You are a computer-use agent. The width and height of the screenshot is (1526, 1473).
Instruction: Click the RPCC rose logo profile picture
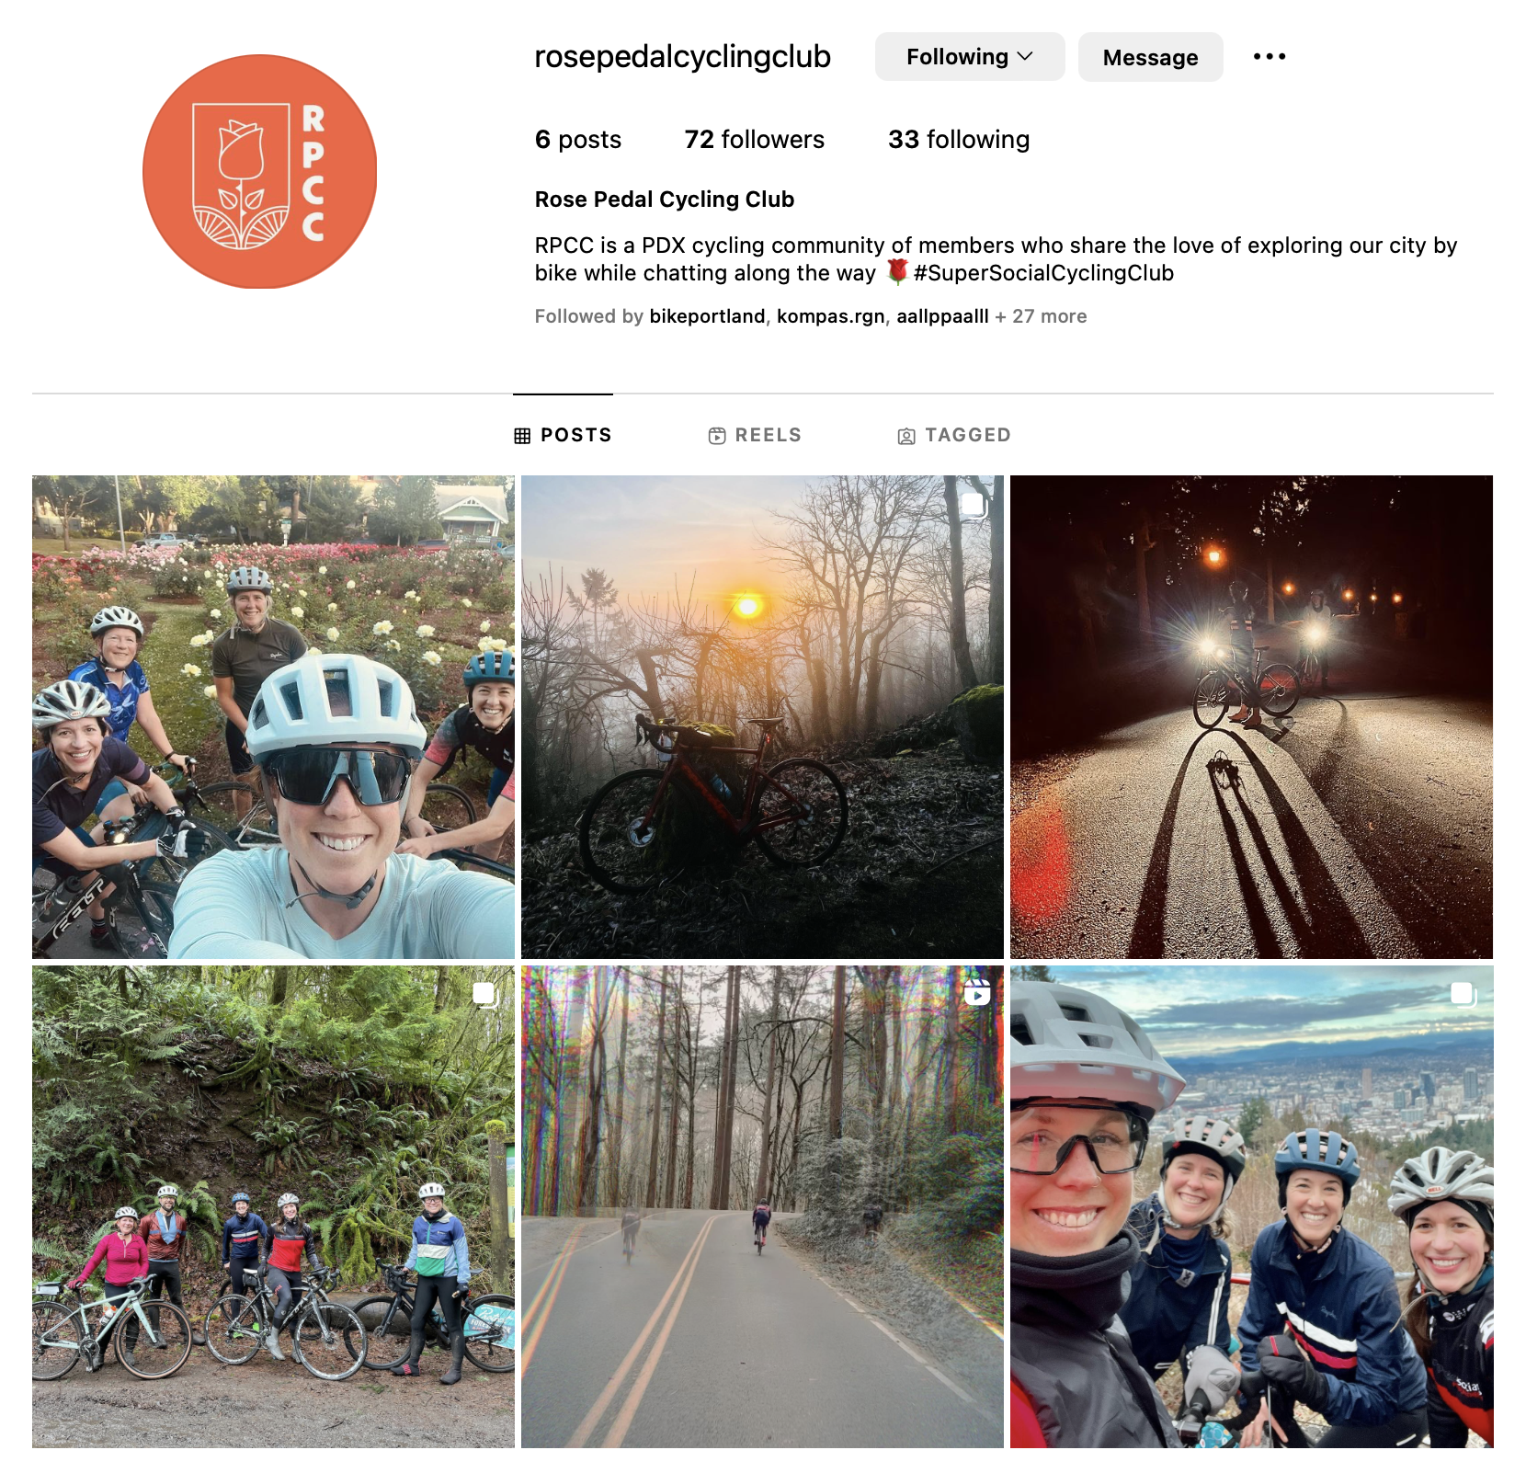click(260, 172)
